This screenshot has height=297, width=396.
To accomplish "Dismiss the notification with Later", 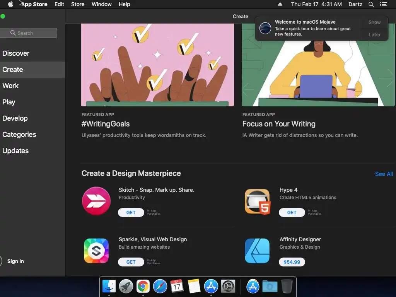I will point(374,34).
